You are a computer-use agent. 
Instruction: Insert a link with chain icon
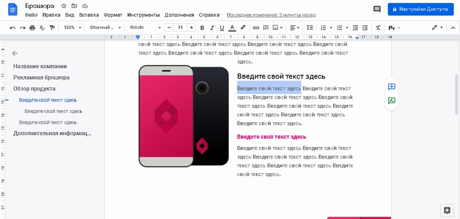[256, 28]
